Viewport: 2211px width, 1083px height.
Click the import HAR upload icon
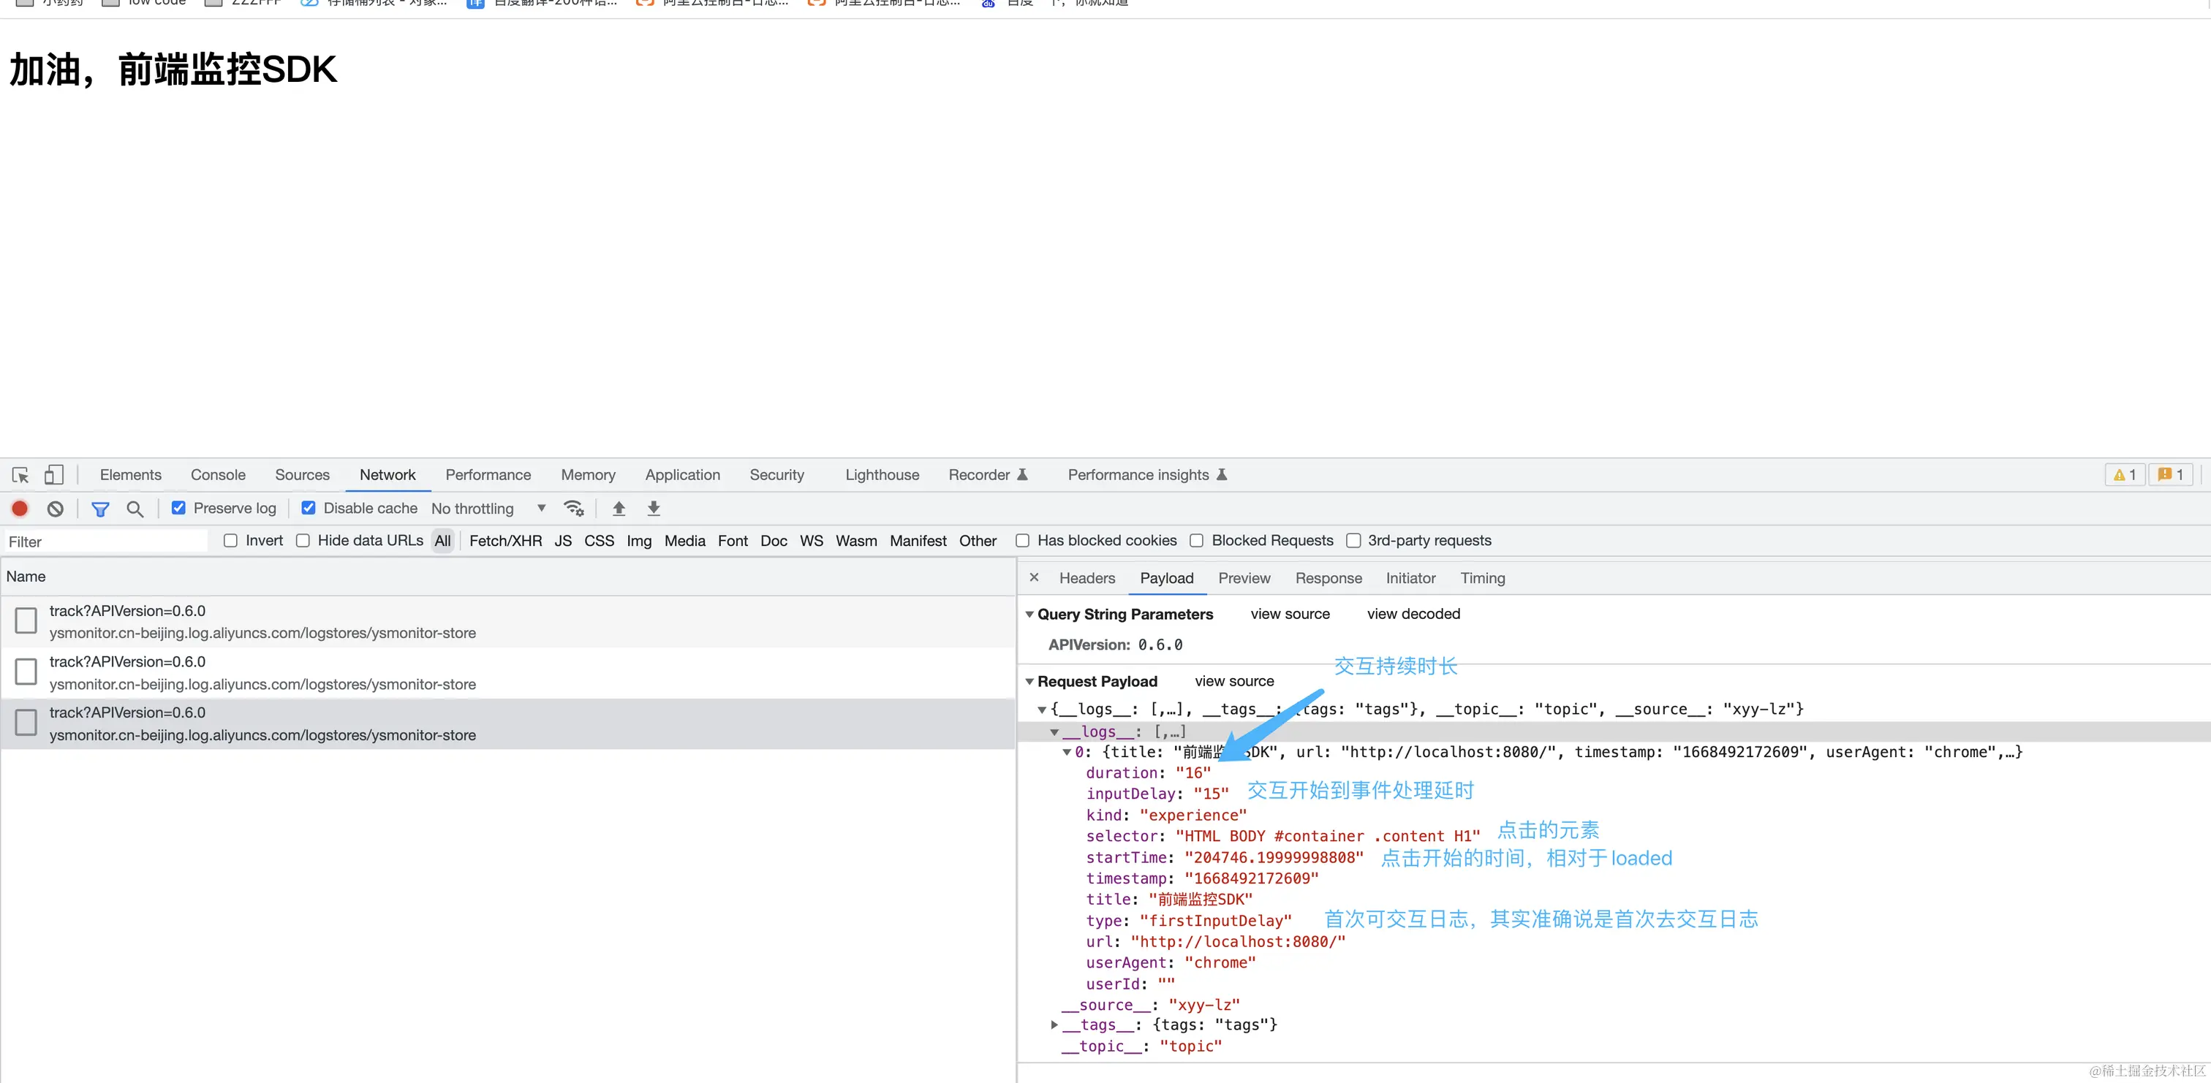pos(619,508)
